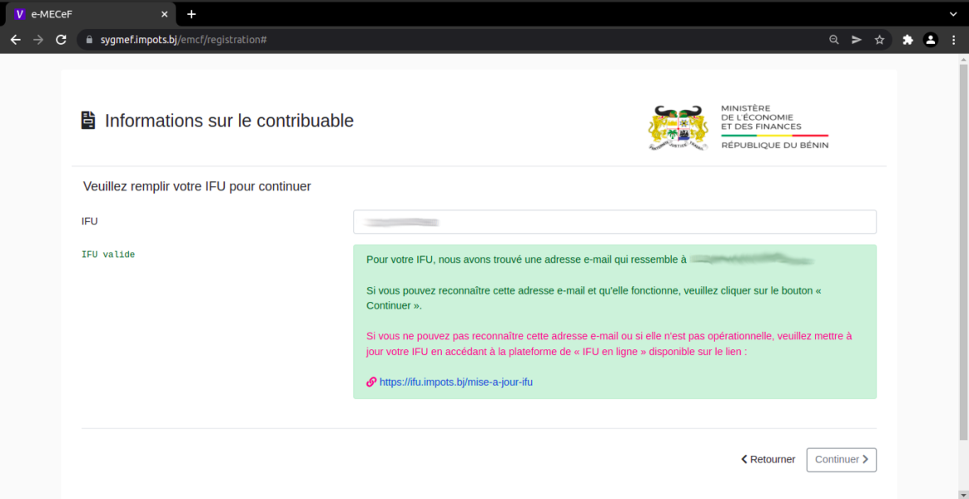Click the browser profile avatar icon
The image size is (969, 499).
[930, 39]
